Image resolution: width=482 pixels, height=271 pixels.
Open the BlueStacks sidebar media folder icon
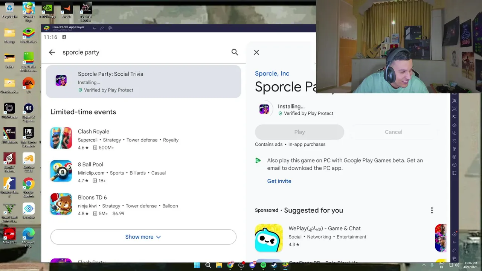[x=455, y=117]
